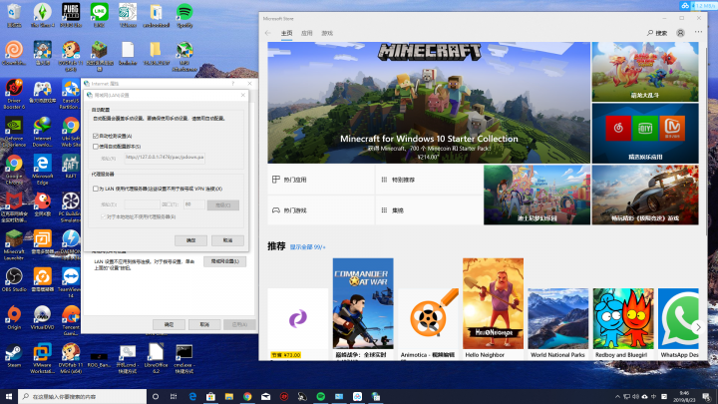718x404 pixels.
Task: Go back in Microsoft Store
Action: 268,33
